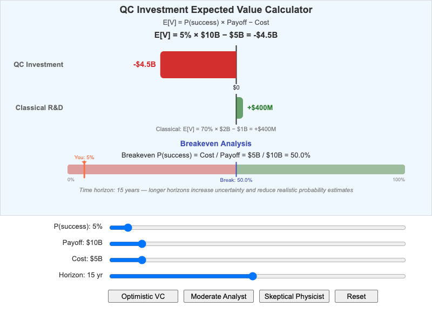Click the Horizon slider thumb

click(x=252, y=276)
